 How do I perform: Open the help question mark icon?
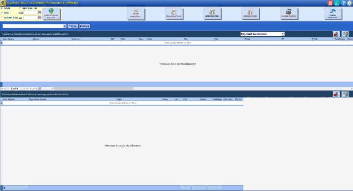[343, 3]
